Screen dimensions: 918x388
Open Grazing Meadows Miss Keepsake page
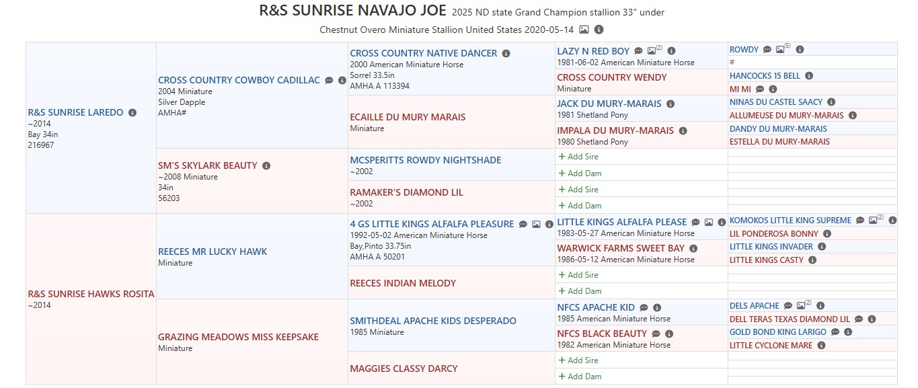coord(238,337)
